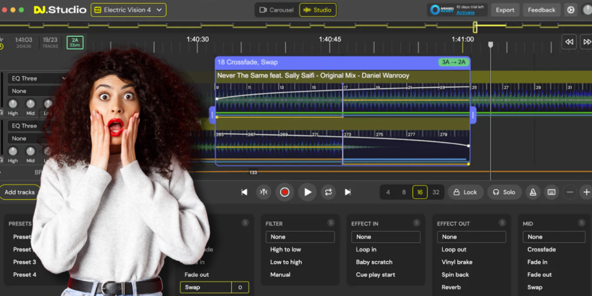The image size is (592, 296).
Task: Choose Crossfade in the MID panel
Action: point(541,250)
